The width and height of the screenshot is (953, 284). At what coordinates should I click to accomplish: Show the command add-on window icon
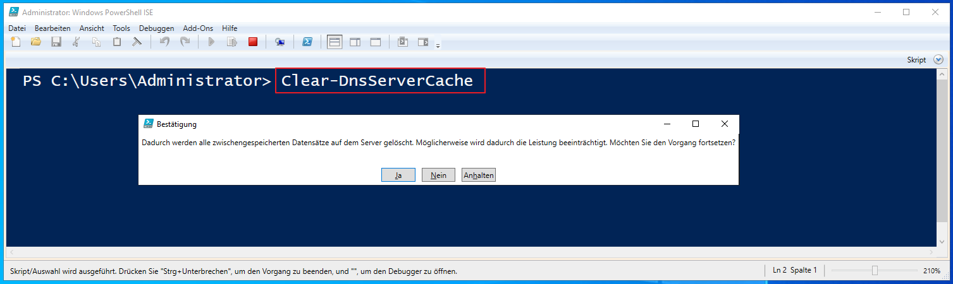[x=403, y=42]
